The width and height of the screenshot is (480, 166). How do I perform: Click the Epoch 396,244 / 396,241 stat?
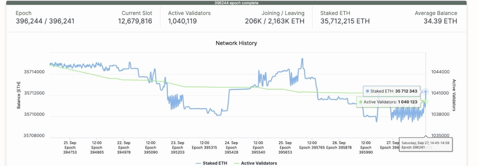click(45, 17)
